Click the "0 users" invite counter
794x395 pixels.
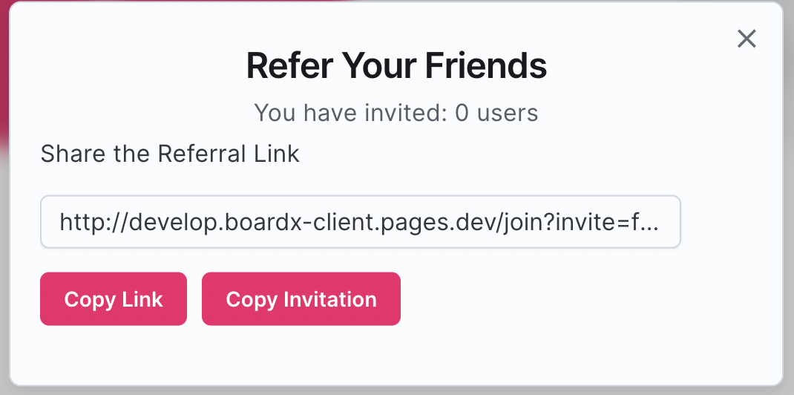pyautogui.click(x=496, y=113)
